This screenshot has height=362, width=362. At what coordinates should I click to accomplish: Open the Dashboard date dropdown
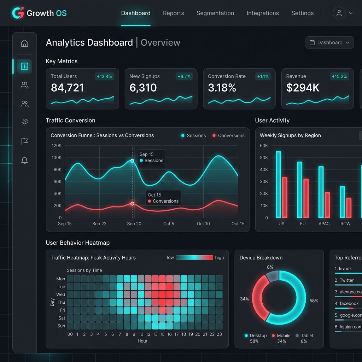click(x=329, y=42)
